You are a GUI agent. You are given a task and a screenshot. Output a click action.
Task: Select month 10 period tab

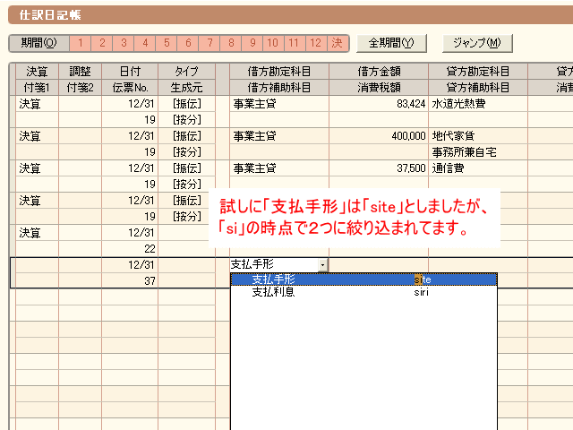click(272, 43)
